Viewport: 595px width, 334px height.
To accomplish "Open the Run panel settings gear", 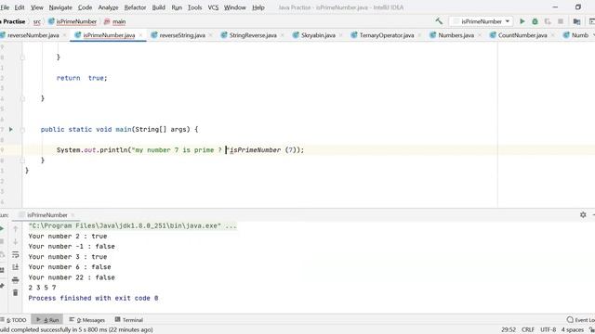I will 583,214.
